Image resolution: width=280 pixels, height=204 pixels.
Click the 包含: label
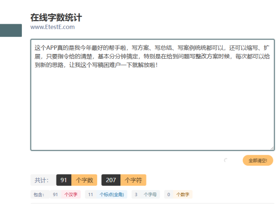point(40,194)
